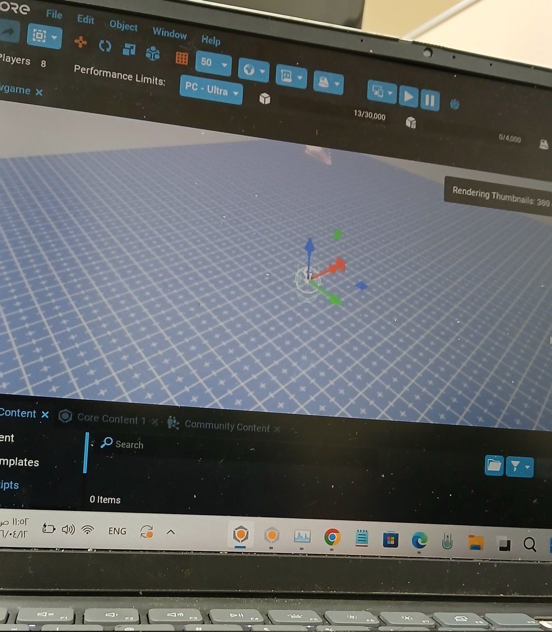The width and height of the screenshot is (552, 632).
Task: Click the search magnifier icon
Action: (106, 442)
